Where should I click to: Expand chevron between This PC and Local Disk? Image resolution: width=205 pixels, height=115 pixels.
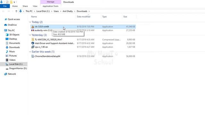pos(35,11)
